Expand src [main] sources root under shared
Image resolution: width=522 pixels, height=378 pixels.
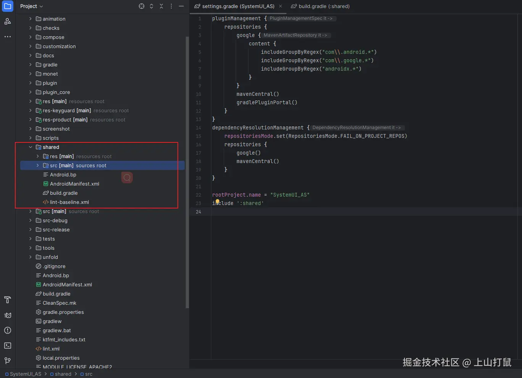pyautogui.click(x=38, y=165)
